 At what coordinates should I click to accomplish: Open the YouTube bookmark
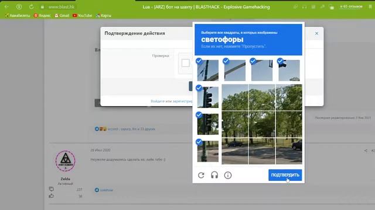coord(82,16)
